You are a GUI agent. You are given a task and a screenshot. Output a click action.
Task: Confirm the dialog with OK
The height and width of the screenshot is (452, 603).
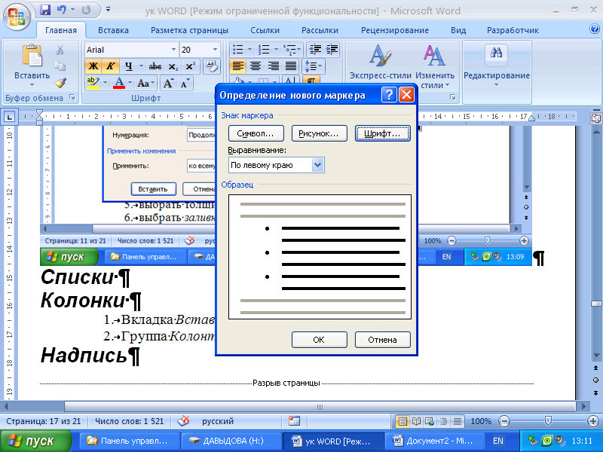(319, 340)
